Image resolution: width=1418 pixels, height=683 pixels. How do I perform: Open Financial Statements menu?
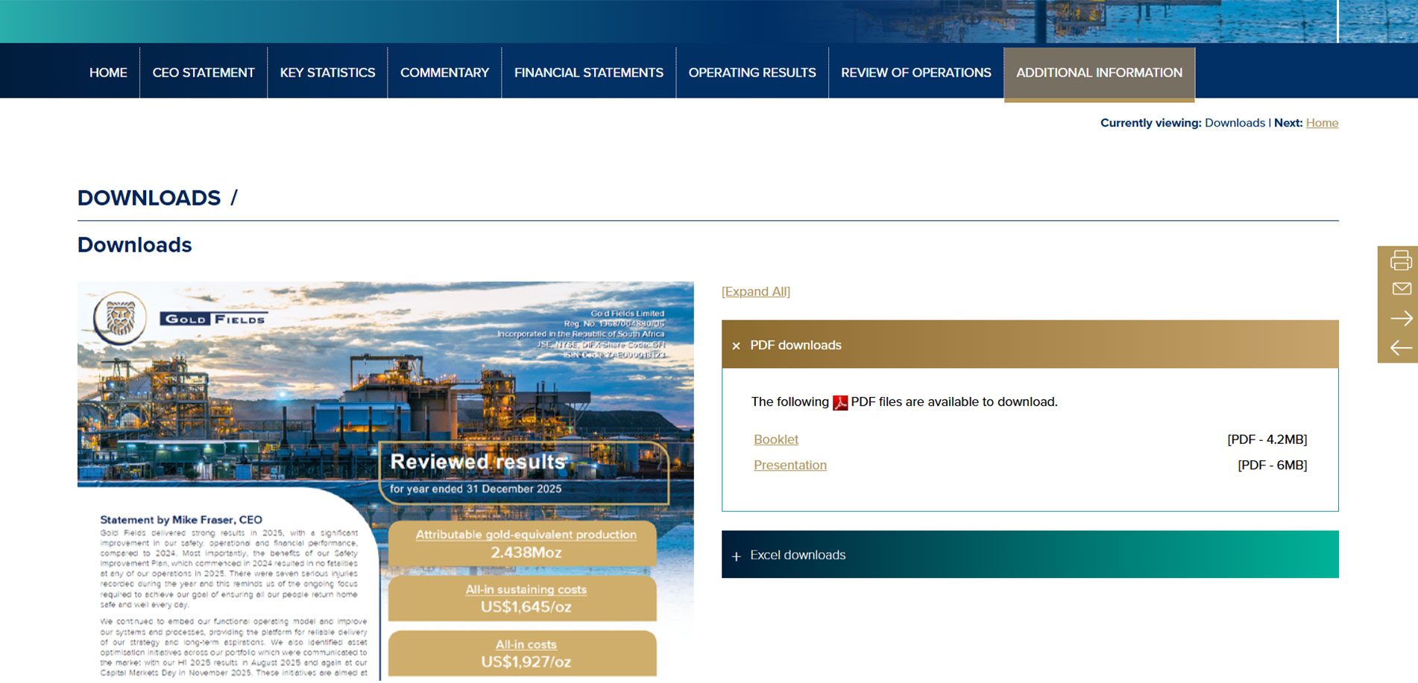[x=589, y=72]
